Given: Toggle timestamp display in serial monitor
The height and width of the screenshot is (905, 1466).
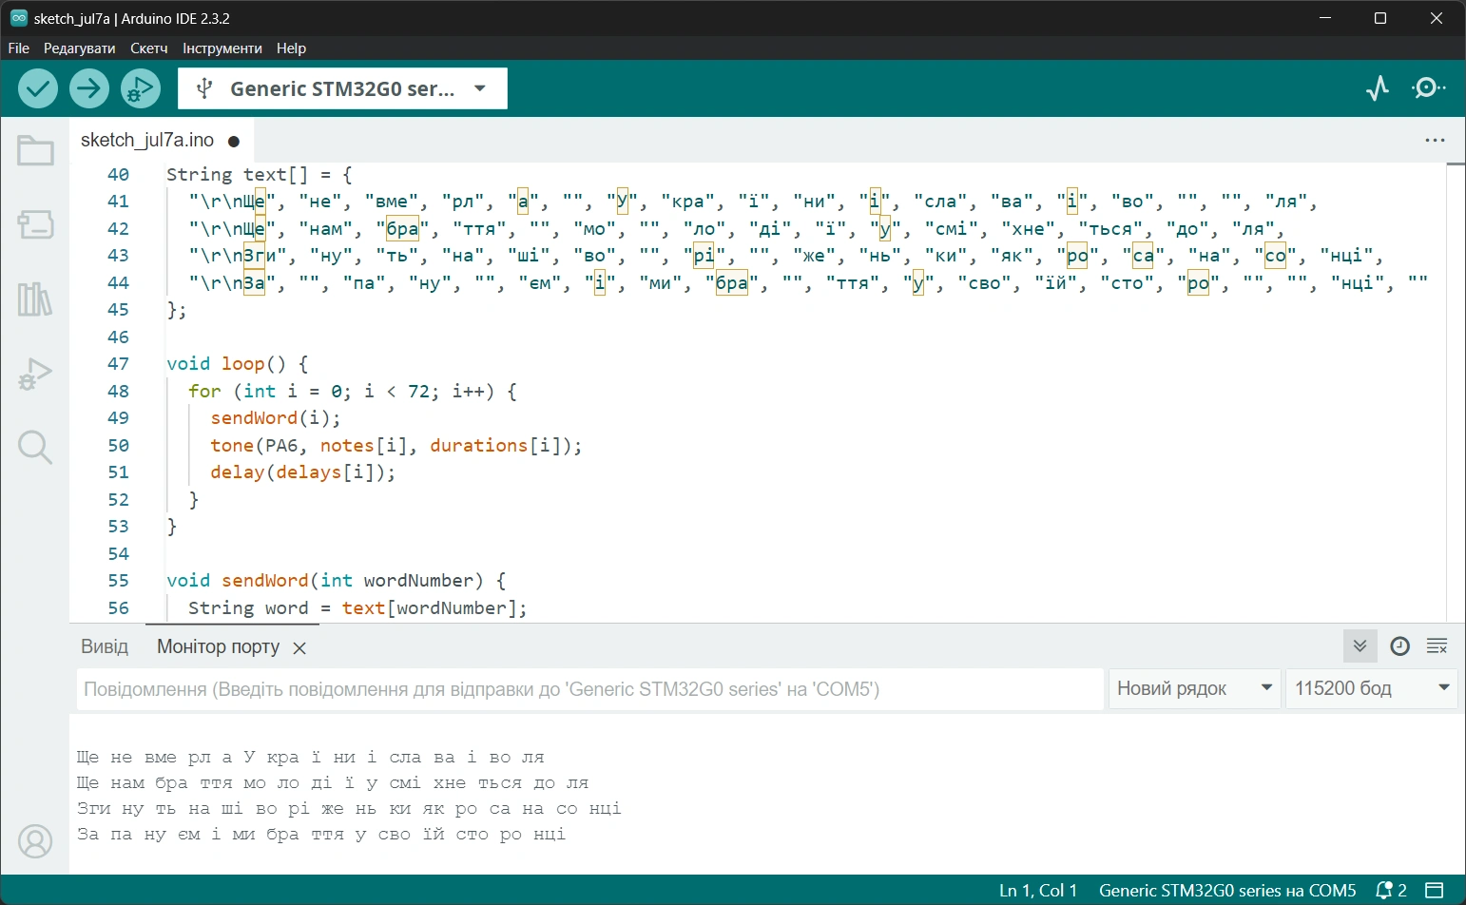Looking at the screenshot, I should pos(1399,646).
